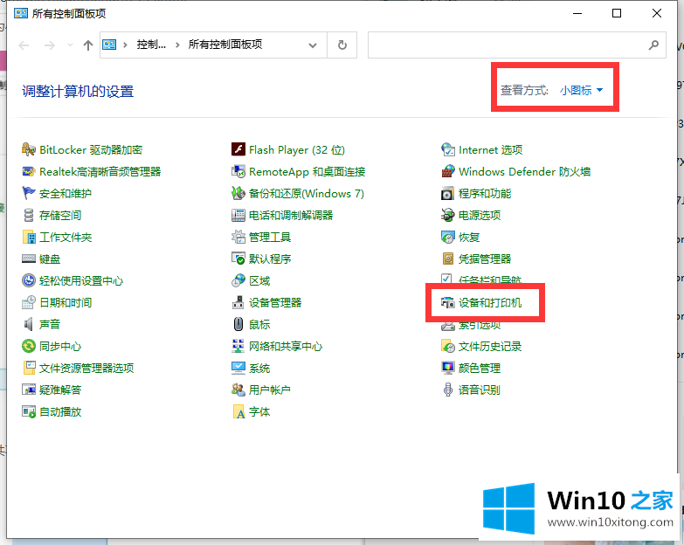This screenshot has width=684, height=545.
Task: Expand the recent locations arrow near Back
Action: pyautogui.click(x=70, y=45)
